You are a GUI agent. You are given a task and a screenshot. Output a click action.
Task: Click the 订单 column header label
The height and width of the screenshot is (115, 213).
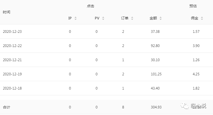(x=125, y=18)
